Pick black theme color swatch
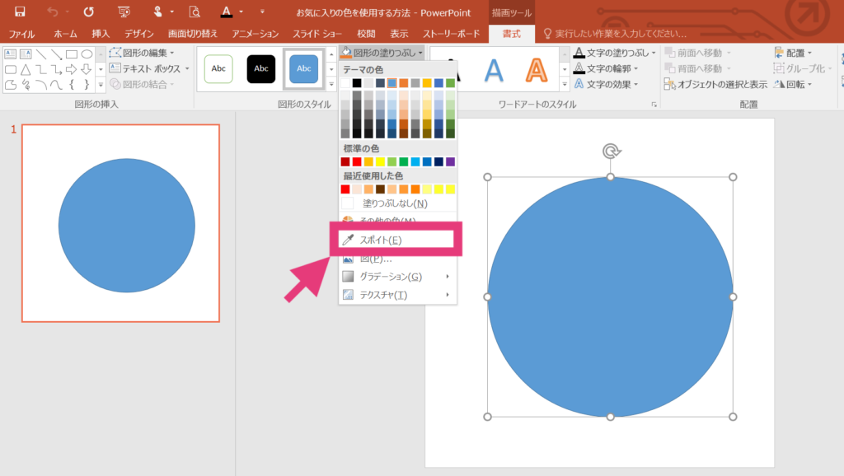This screenshot has height=476, width=844. coord(357,83)
